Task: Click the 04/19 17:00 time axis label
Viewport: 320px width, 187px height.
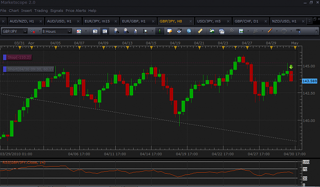Action: pos(187,154)
